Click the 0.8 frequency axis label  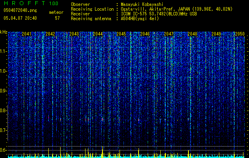pyautogui.click(x=3, y=111)
